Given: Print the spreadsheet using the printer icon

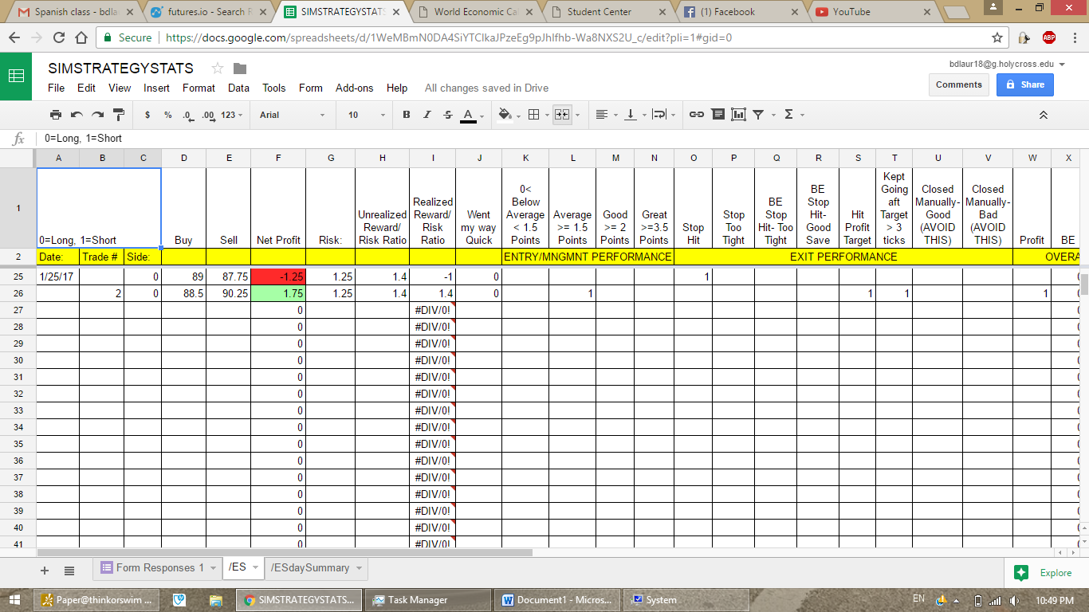Looking at the screenshot, I should tap(56, 115).
